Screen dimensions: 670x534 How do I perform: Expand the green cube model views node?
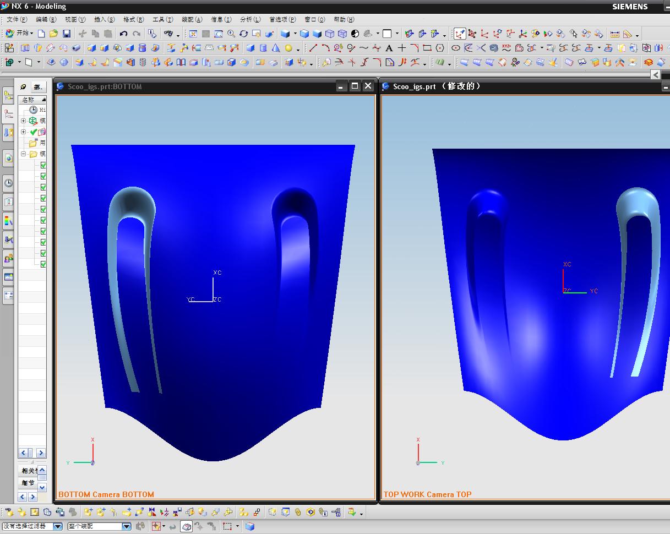coord(24,121)
